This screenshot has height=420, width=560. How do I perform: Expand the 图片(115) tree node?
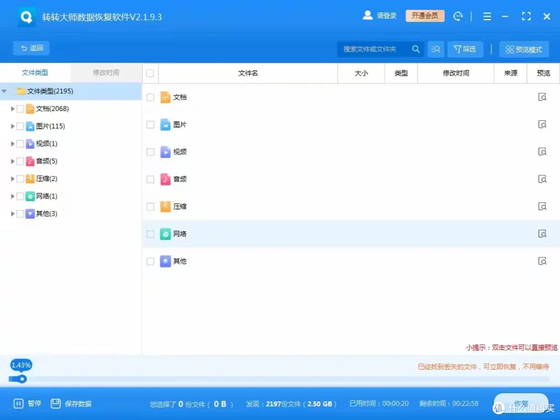coord(12,126)
